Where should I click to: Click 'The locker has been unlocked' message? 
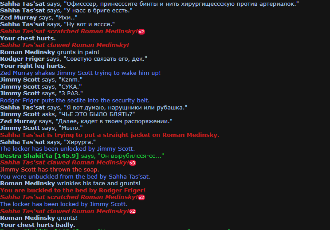[67, 149]
